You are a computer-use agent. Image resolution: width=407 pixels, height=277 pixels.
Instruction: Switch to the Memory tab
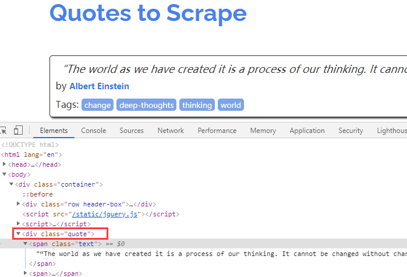pyautogui.click(x=263, y=131)
